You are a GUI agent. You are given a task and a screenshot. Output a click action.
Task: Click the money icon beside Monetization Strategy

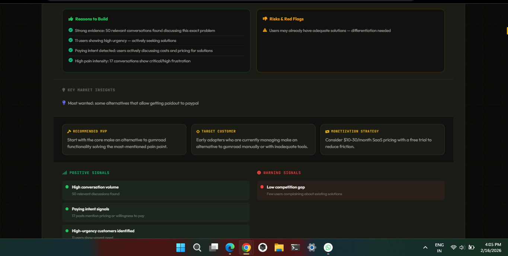coord(327,131)
